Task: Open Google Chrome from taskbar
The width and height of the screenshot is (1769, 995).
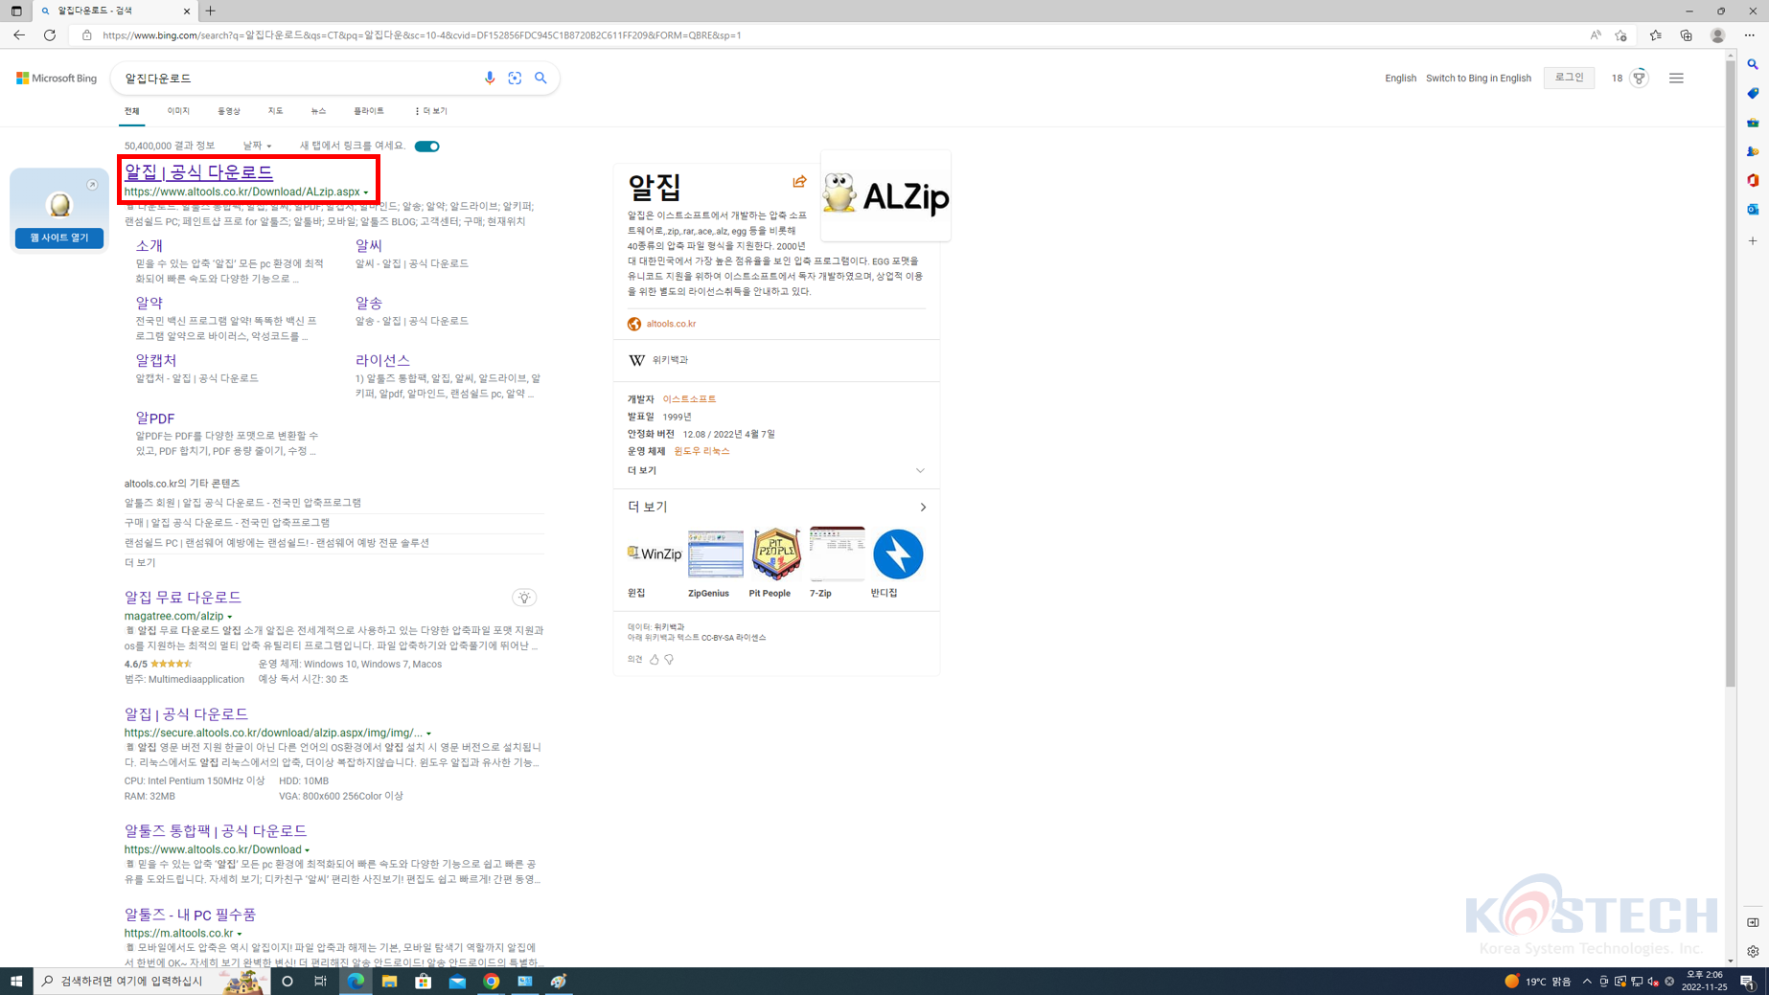Action: [492, 982]
